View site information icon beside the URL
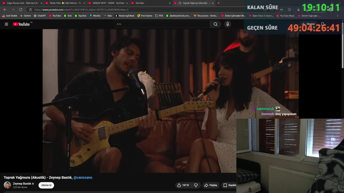The width and height of the screenshot is (344, 193). point(30,10)
